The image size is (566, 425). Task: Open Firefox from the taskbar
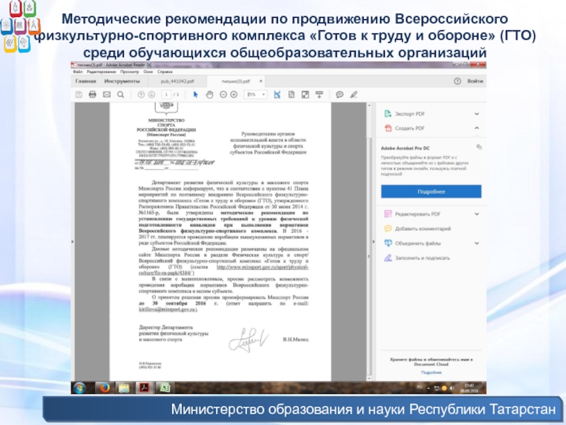pyautogui.click(x=104, y=387)
